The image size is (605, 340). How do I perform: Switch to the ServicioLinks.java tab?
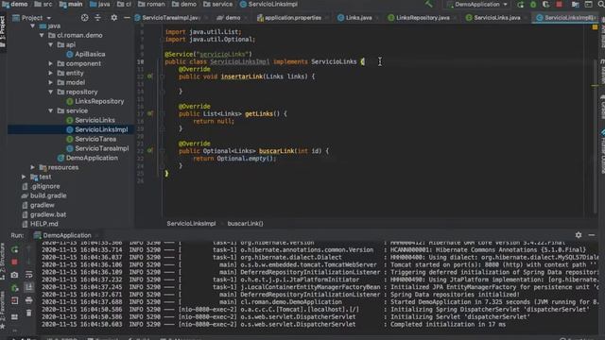coord(496,18)
